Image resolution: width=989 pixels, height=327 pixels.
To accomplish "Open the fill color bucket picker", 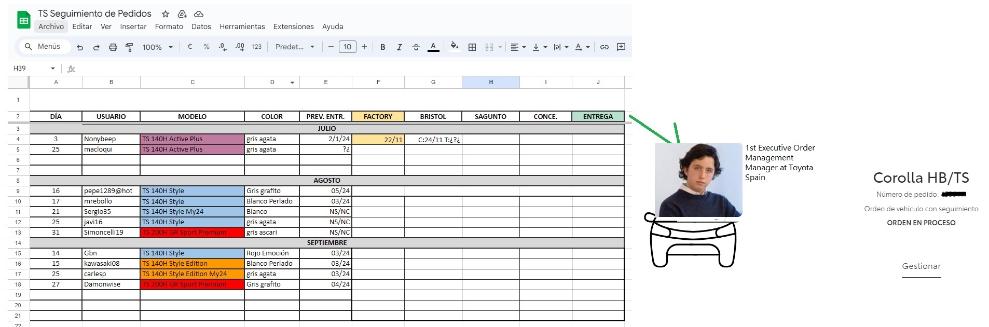I will pyautogui.click(x=455, y=47).
